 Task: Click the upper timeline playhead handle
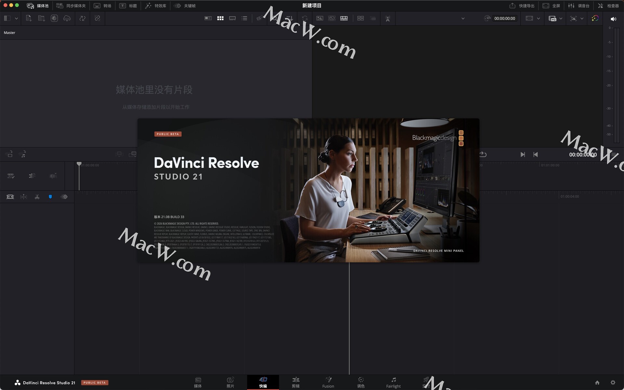(x=79, y=164)
